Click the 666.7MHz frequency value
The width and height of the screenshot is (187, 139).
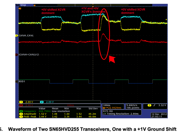45,111
